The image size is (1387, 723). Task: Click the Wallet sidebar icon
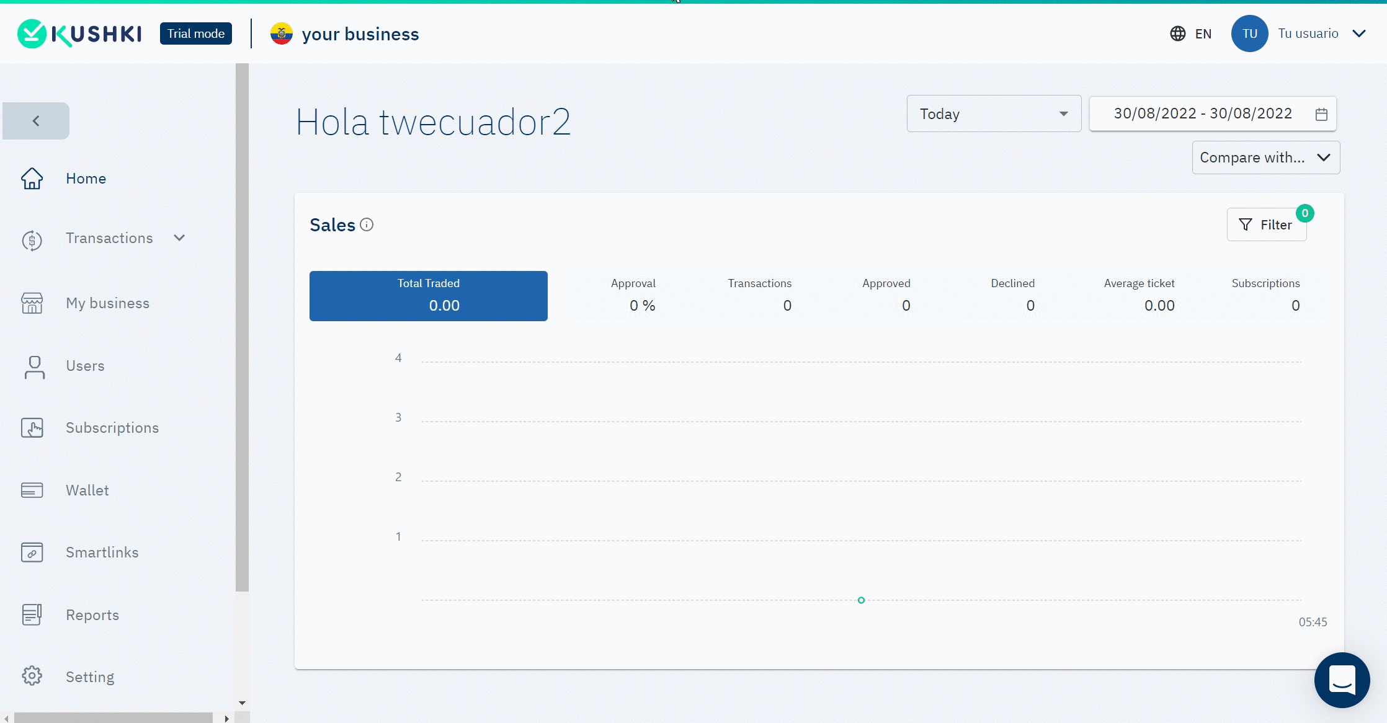coord(32,490)
